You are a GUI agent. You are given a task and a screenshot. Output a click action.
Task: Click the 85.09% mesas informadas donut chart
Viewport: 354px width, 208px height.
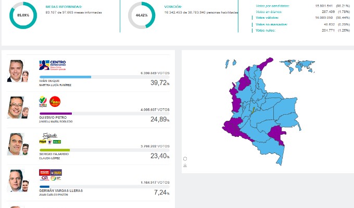point(23,16)
